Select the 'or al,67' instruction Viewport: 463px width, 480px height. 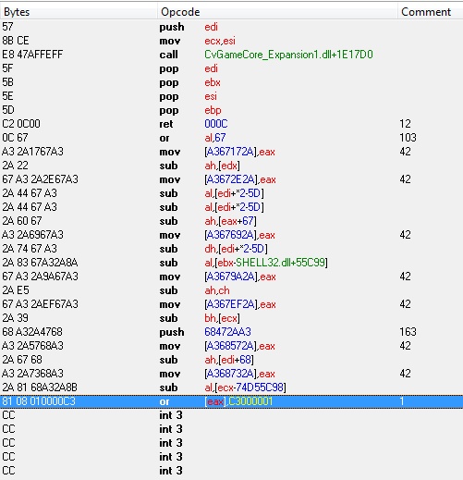click(x=231, y=138)
